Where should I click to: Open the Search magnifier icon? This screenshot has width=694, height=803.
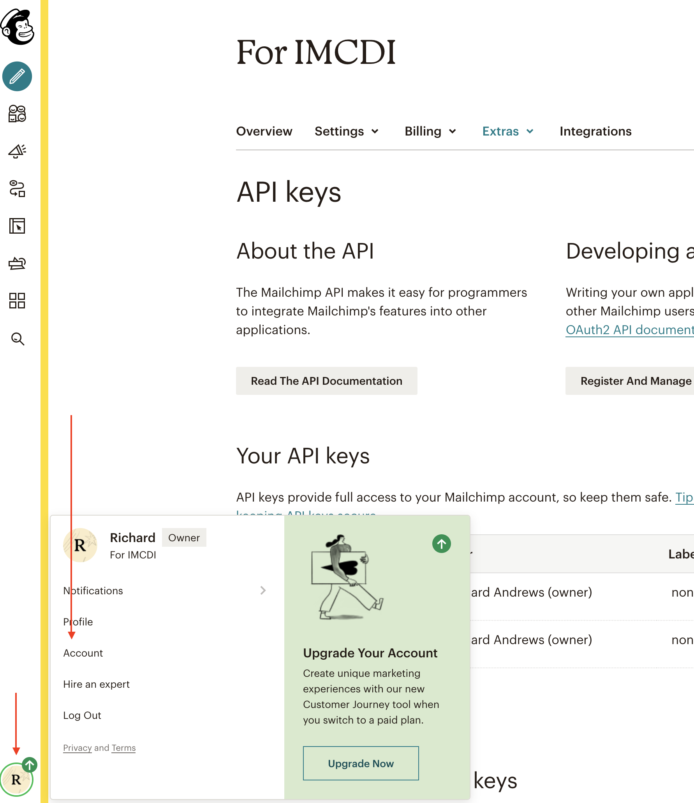[18, 339]
